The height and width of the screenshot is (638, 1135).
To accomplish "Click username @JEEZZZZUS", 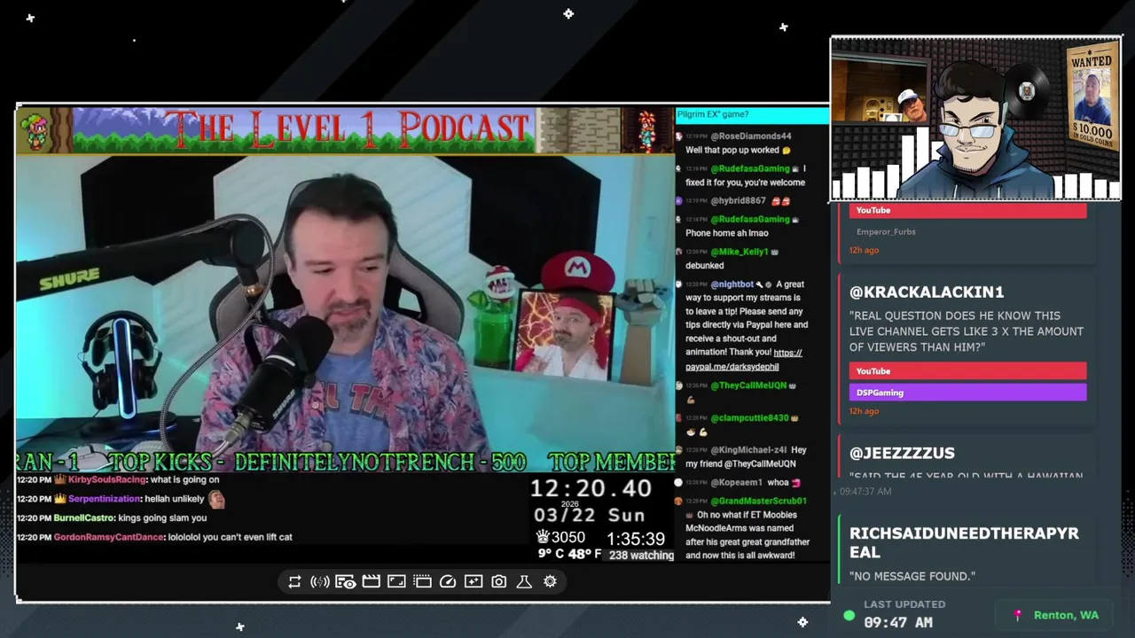I will (902, 453).
